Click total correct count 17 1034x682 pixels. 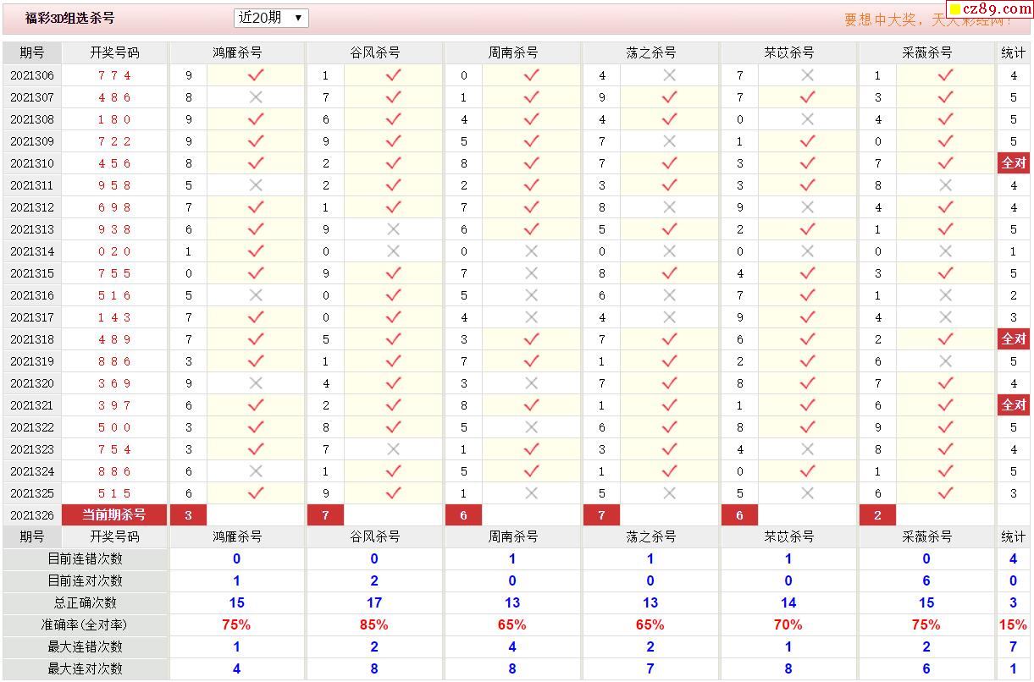click(x=374, y=602)
